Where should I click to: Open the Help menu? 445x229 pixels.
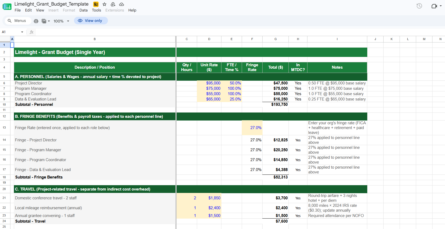pos(132,10)
